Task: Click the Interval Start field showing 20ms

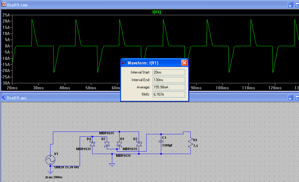Action: point(169,72)
